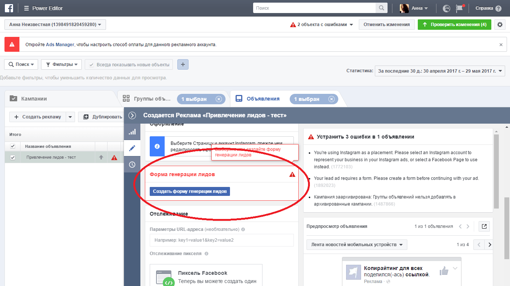Click the search magnifier button in top bar
The image size is (510, 286).
381,8
